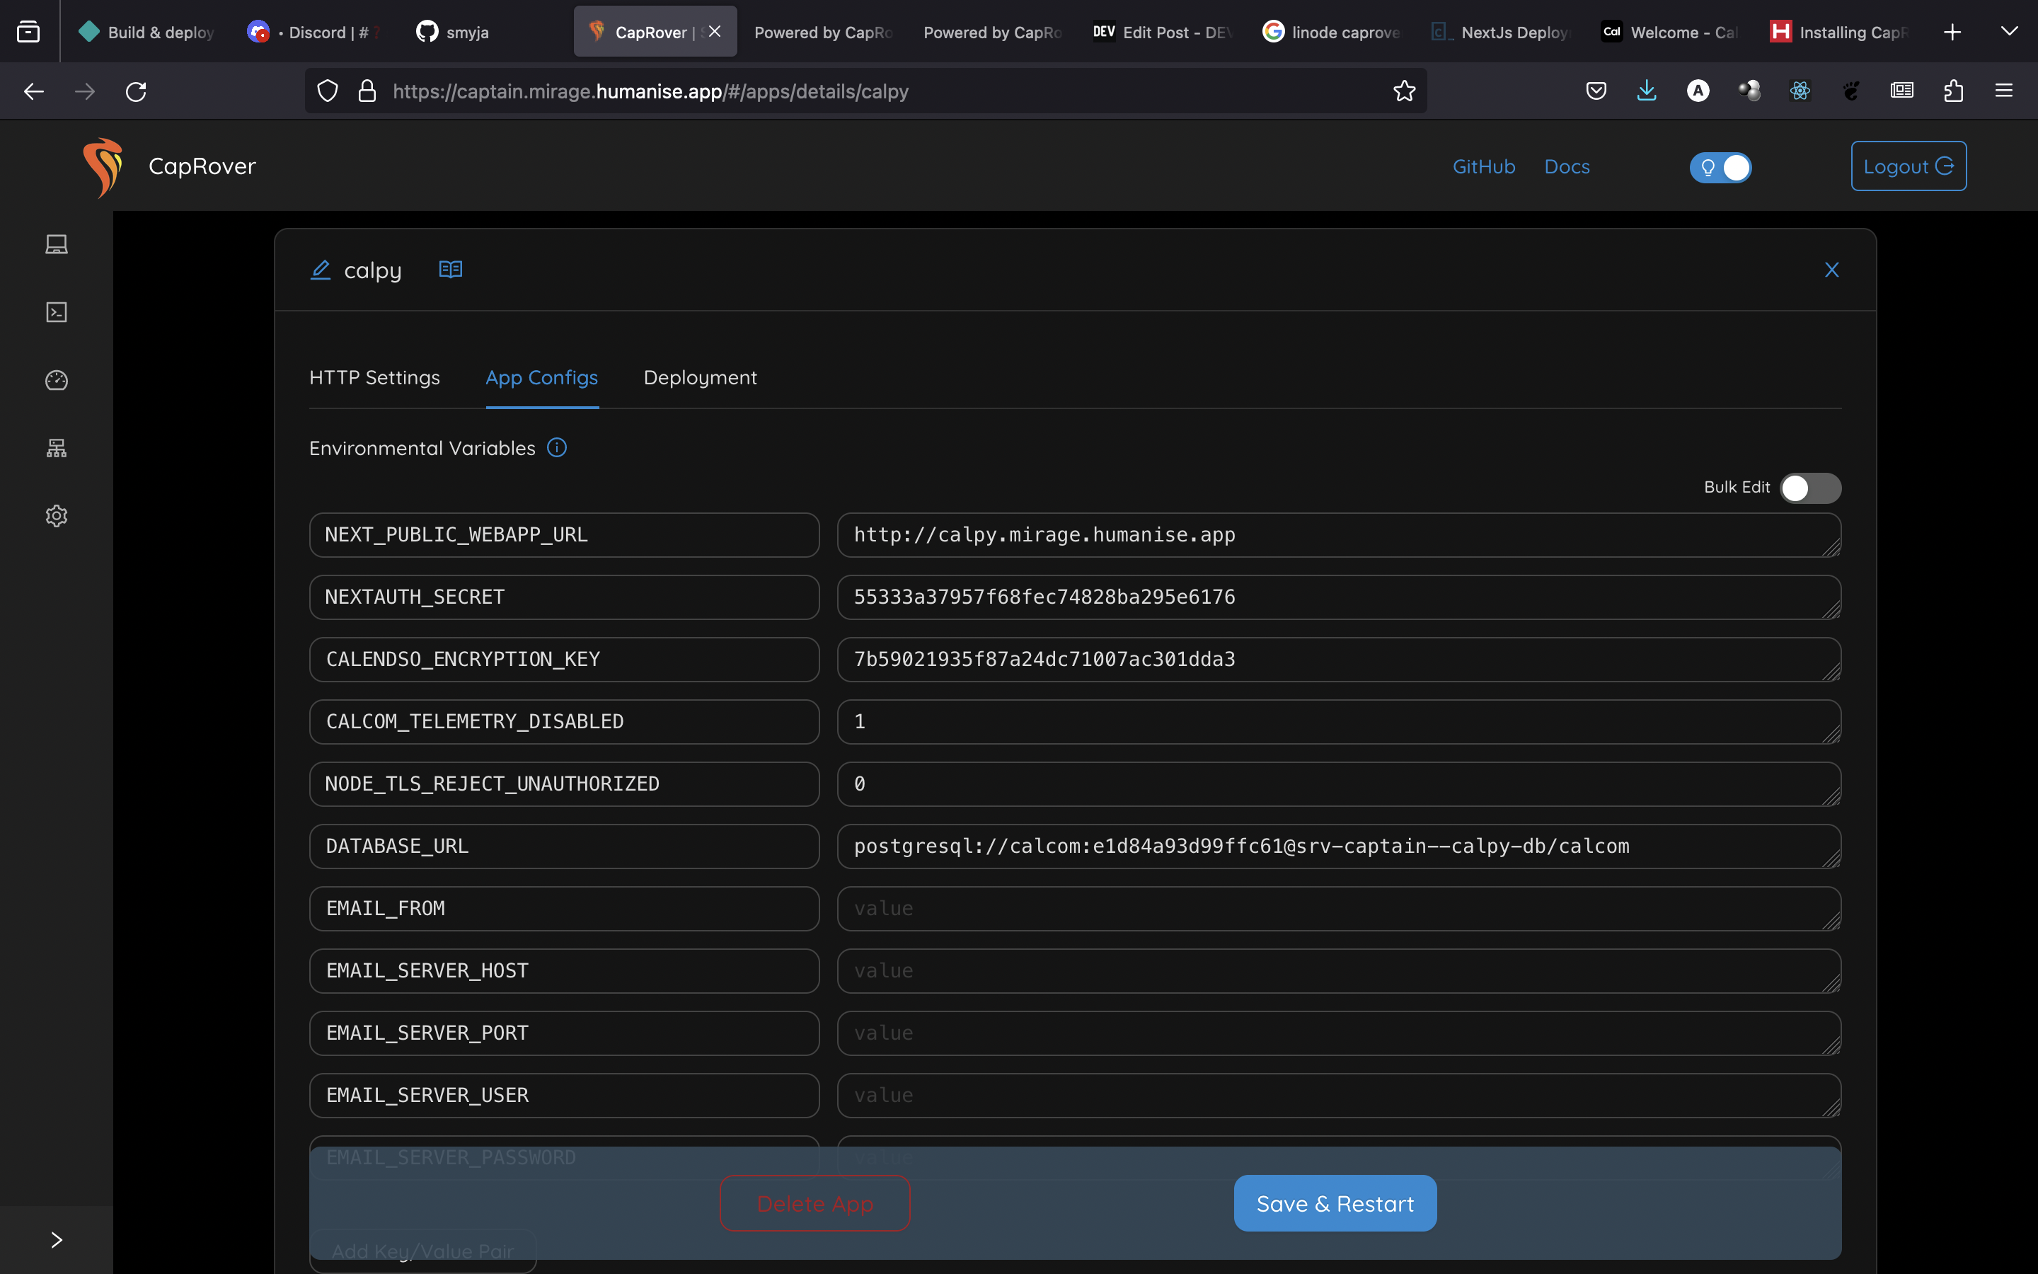2038x1274 pixels.
Task: Open the Settings gear icon in sidebar
Action: point(57,516)
